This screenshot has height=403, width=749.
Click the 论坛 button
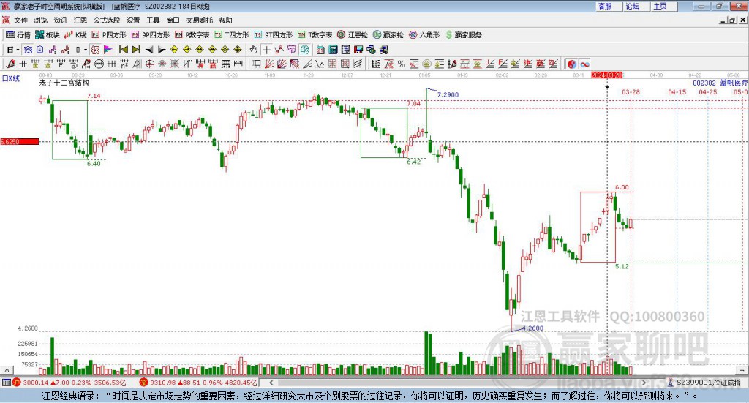point(636,6)
